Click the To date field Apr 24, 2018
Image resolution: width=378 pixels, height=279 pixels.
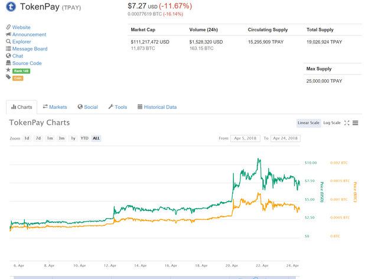(285, 138)
